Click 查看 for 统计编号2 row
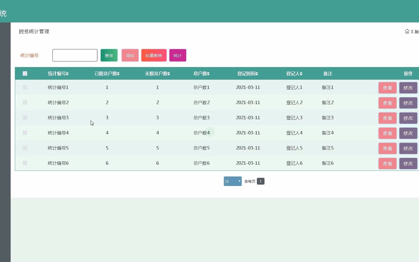 [x=388, y=103]
